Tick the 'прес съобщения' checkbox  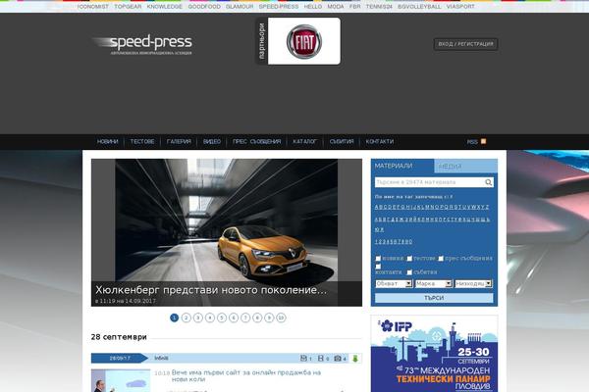click(x=441, y=259)
